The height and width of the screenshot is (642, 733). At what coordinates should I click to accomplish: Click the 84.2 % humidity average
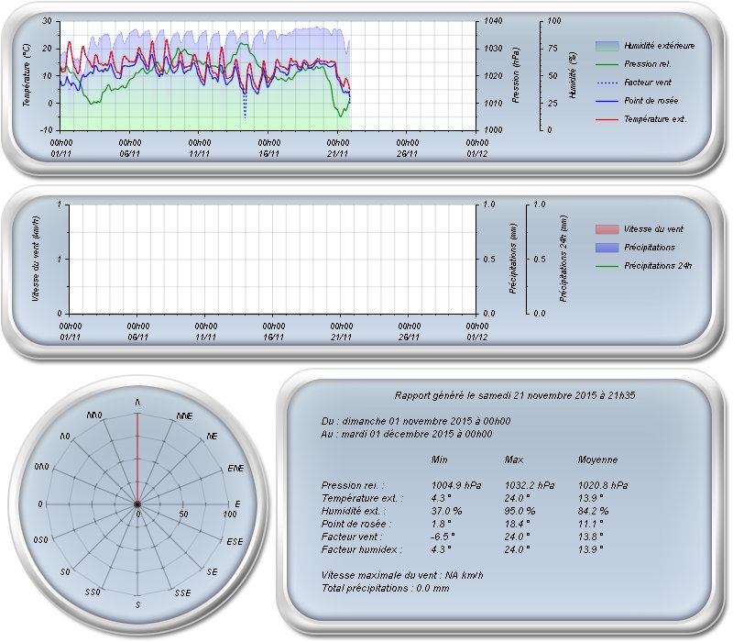click(x=593, y=511)
